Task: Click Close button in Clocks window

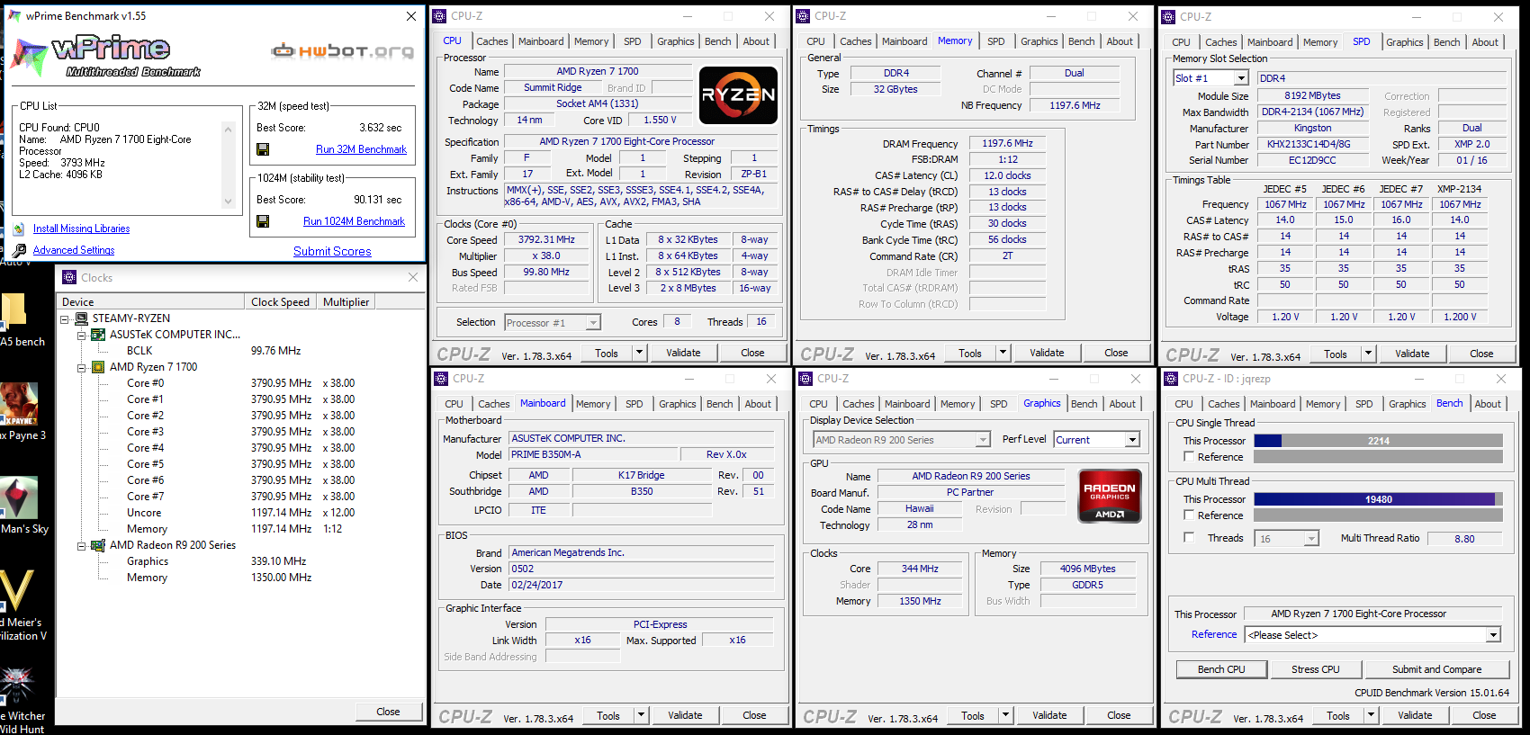Action: (388, 712)
